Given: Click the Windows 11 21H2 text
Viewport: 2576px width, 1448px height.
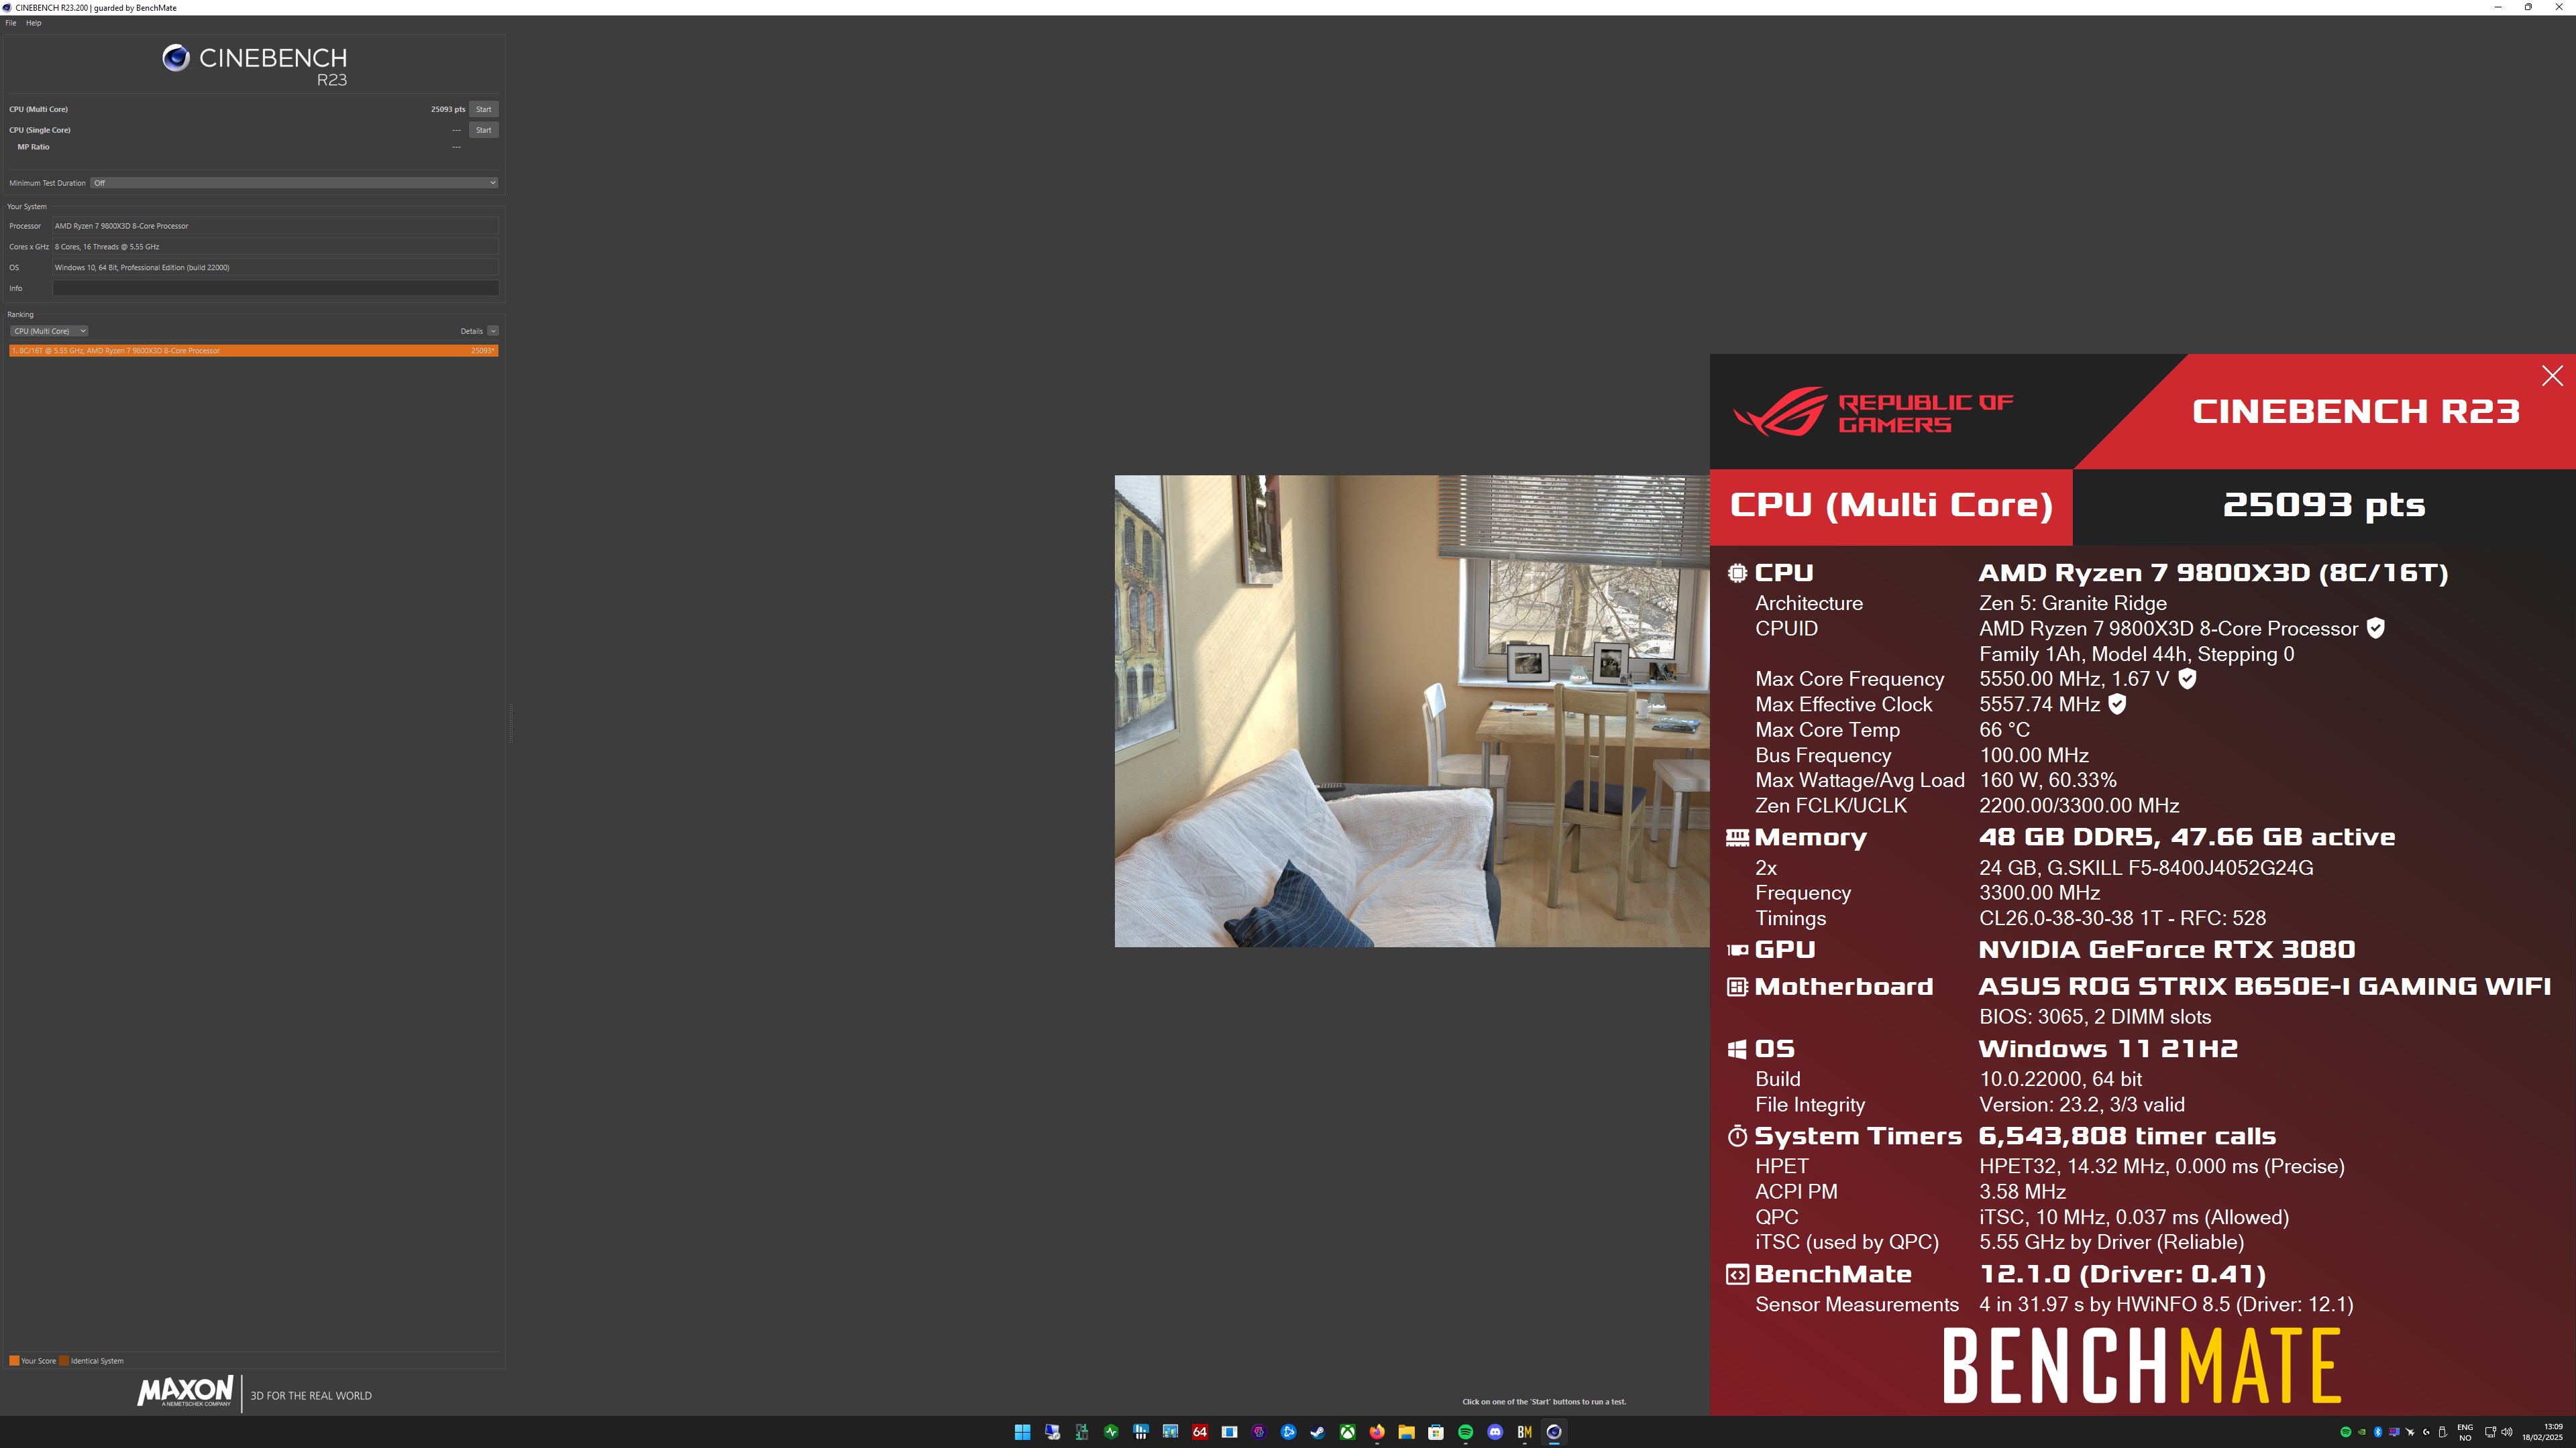Looking at the screenshot, I should point(2108,1048).
